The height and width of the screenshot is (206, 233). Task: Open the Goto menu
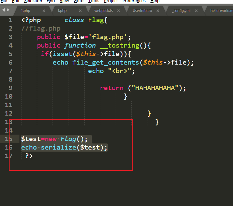[78, 1]
